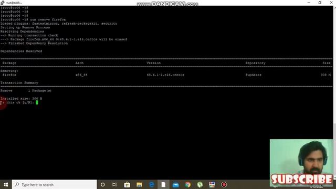Click the 'Remove 1 Package(s)' line
Screen dimensions: 336x189
click(26, 91)
